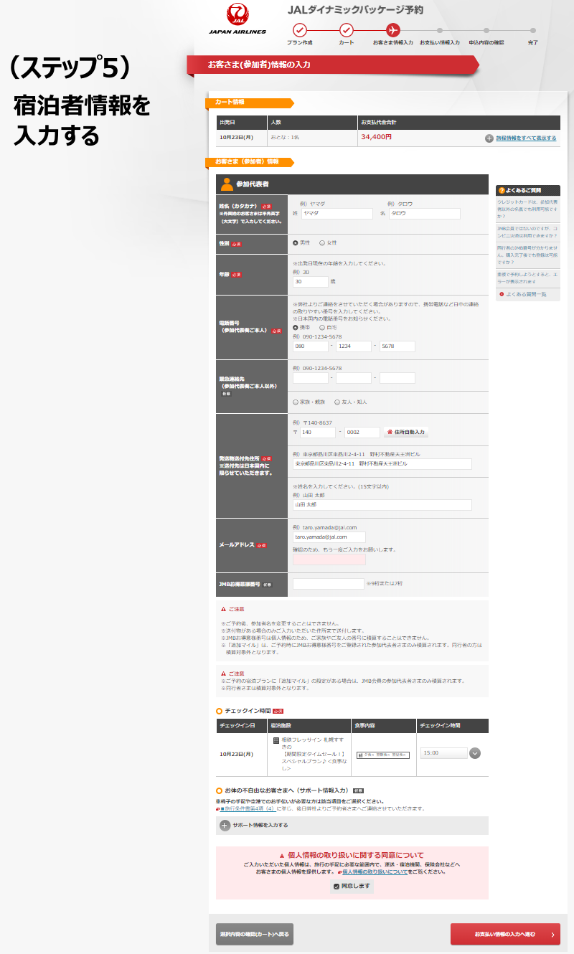The image size is (574, 954).
Task: Open よくある質問一覧 link
Action: (527, 294)
